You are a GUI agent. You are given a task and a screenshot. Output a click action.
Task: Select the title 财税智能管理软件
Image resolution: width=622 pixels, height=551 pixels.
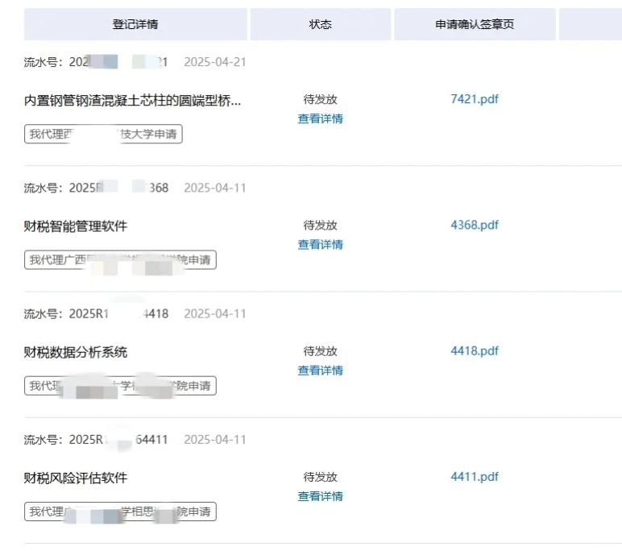(x=76, y=226)
